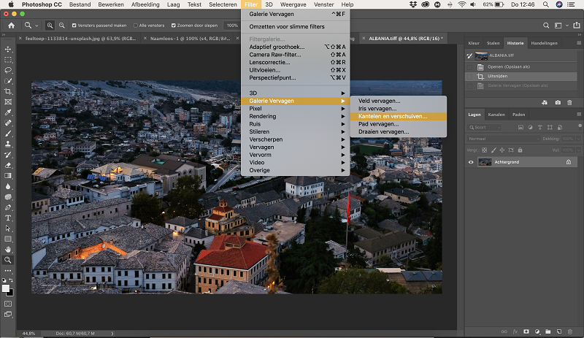
Task: Hide the Achtergrond layer visibility eye
Action: coord(471,162)
